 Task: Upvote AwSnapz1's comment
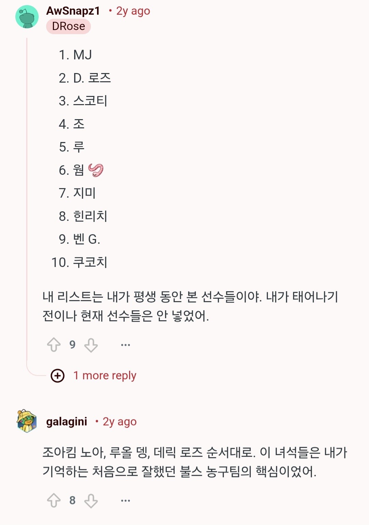pyautogui.click(x=54, y=345)
